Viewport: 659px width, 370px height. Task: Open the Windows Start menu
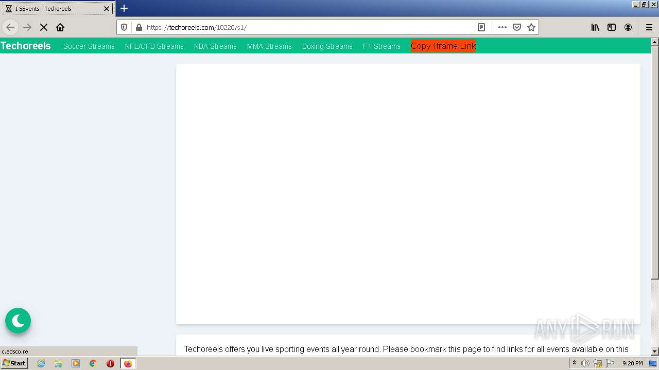click(x=14, y=363)
